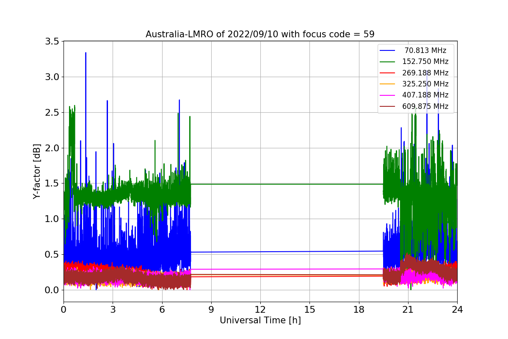508x339 pixels.
Task: Click the x-axis tick label 15
Action: [309, 310]
